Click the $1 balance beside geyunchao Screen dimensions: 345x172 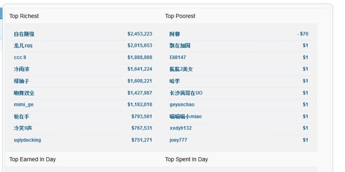[305, 105]
